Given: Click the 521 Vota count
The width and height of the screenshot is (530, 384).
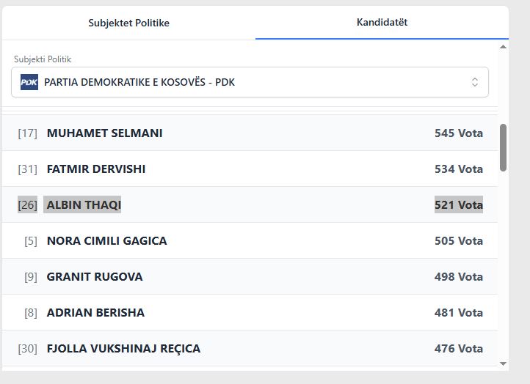Looking at the screenshot, I should 459,205.
